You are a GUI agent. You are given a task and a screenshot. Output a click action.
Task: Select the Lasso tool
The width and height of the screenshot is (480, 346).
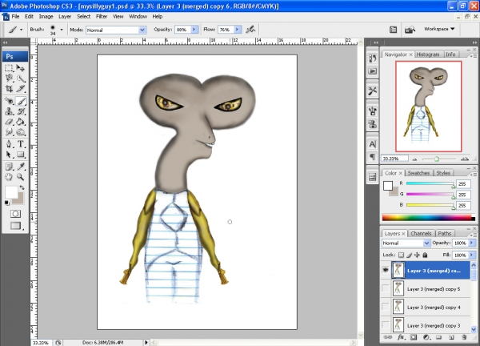9,78
